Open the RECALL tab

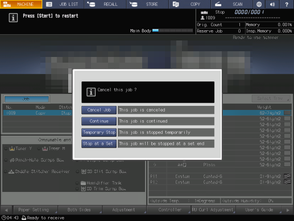coord(105,4)
